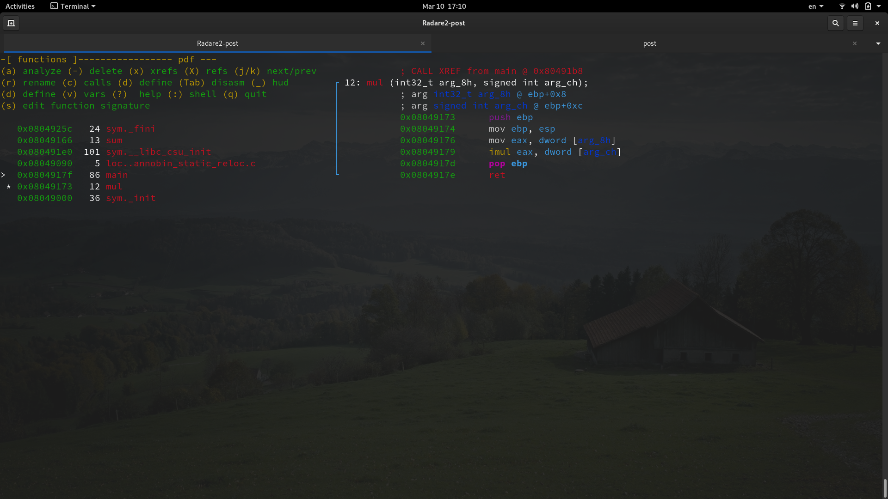Open the tab list dropdown beside the post tab
This screenshot has height=499, width=888.
pos(878,43)
